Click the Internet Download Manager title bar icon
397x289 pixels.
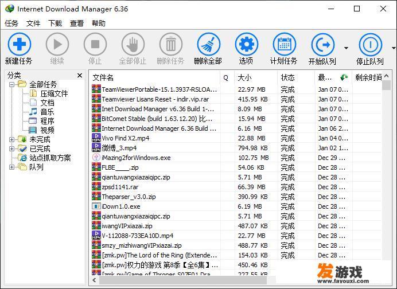tap(10, 9)
